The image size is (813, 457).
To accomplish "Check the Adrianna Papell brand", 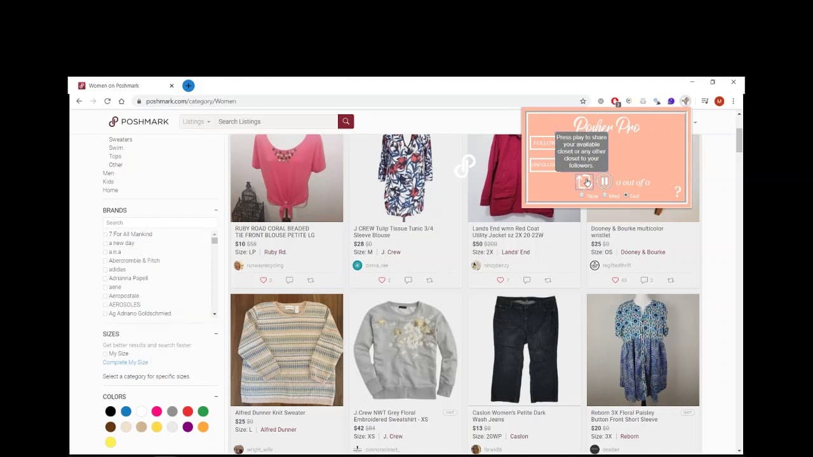I will click(x=105, y=279).
